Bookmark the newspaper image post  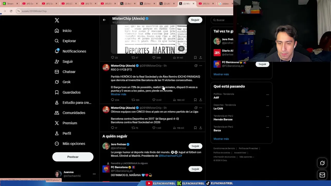(195, 58)
